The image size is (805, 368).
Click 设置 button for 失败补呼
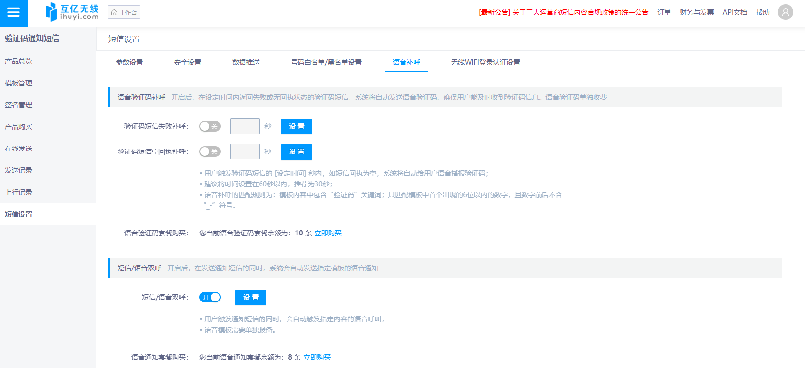[297, 126]
